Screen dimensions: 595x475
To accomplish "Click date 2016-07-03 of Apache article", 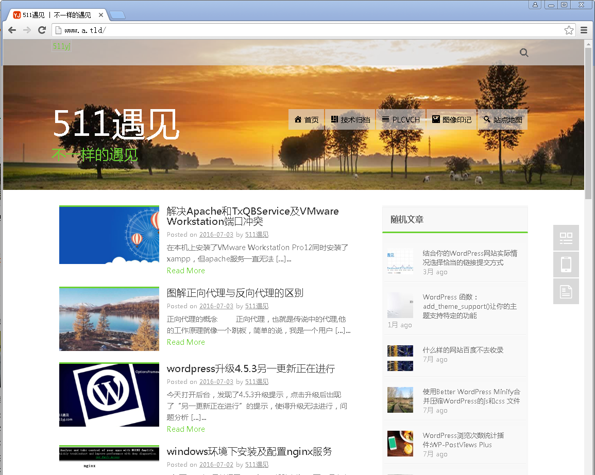I will coord(216,235).
